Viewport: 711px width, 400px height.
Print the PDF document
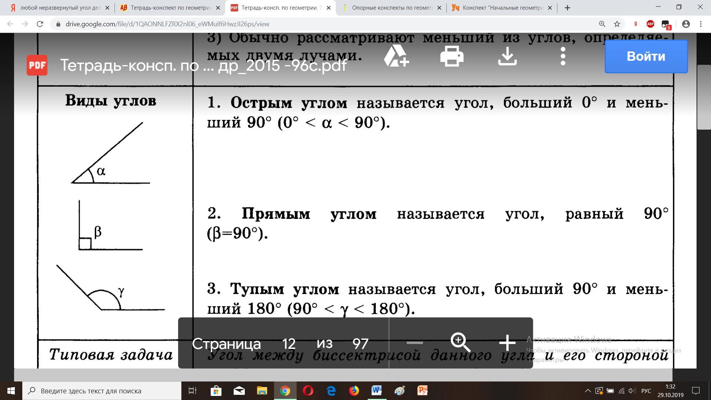[452, 56]
